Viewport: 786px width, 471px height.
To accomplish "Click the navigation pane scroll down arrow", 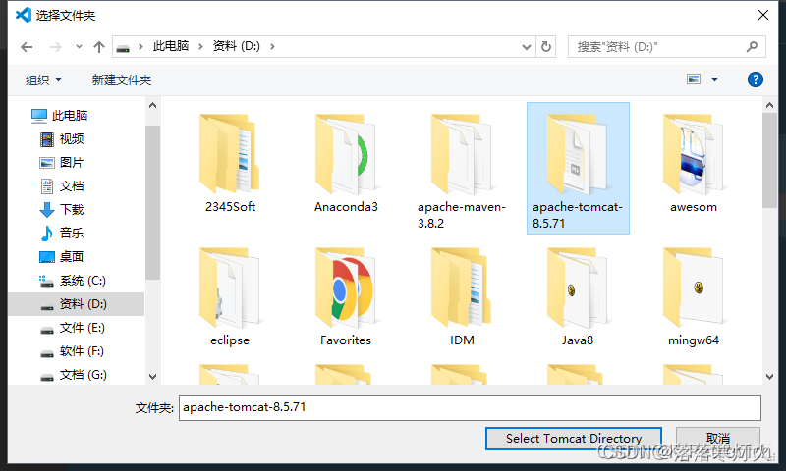I will coord(152,377).
